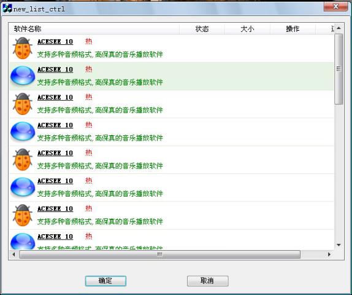Click the red 热 label in the seventh row
This screenshot has height=295, width=352.
point(89,208)
